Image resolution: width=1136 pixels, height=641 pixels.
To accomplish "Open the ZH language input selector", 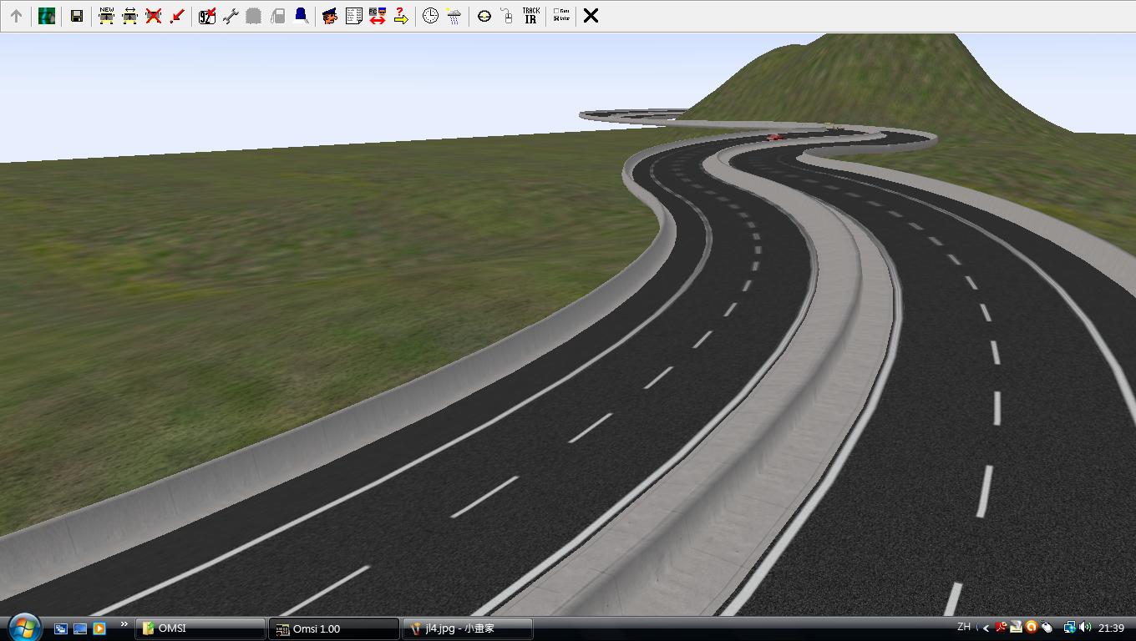I will coord(964,627).
